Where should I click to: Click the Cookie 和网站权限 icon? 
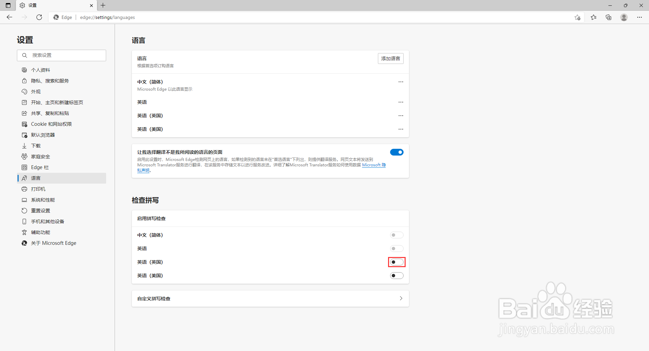(x=24, y=124)
